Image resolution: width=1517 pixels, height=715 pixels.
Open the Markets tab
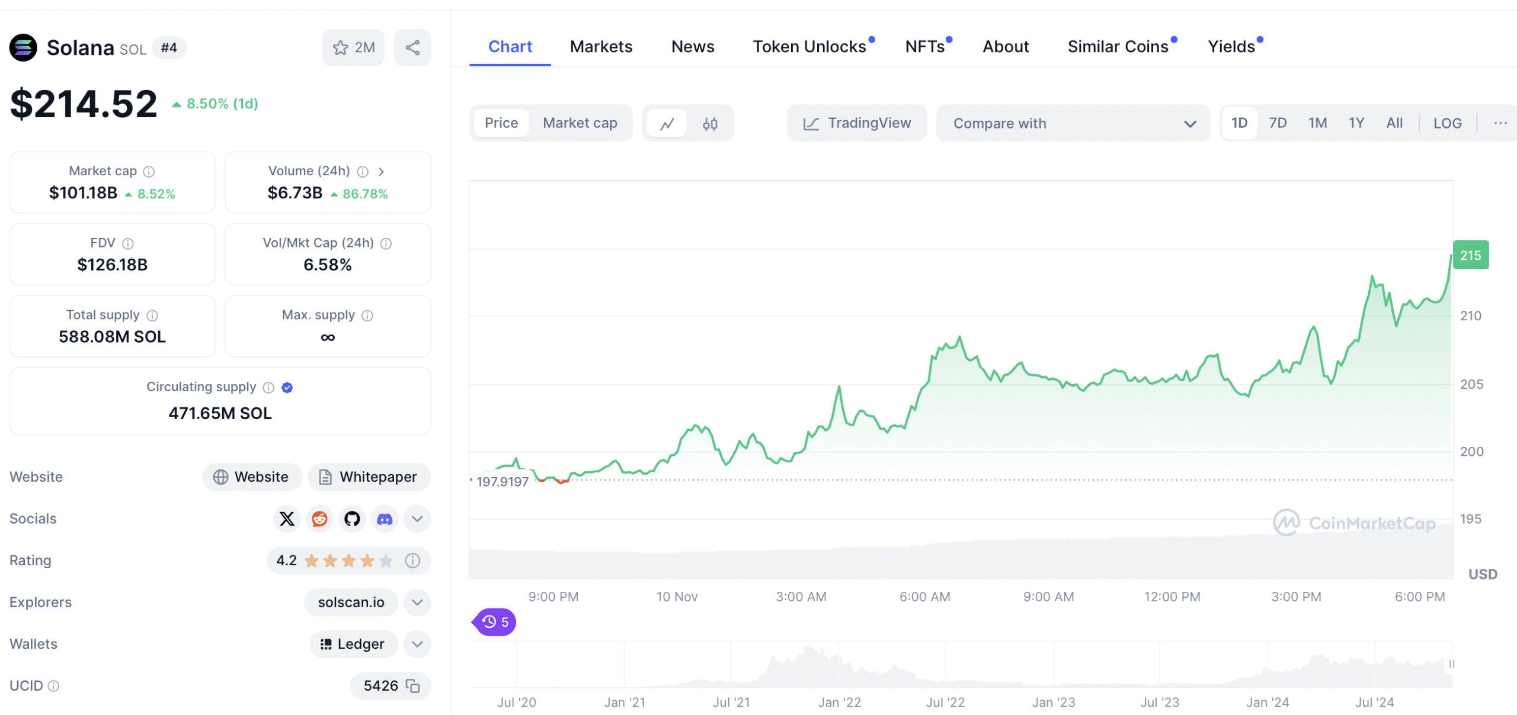[601, 47]
